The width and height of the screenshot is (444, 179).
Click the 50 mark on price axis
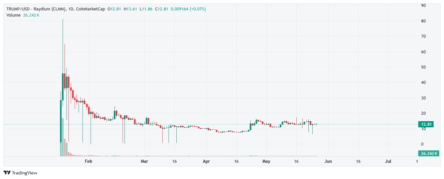coord(424,67)
